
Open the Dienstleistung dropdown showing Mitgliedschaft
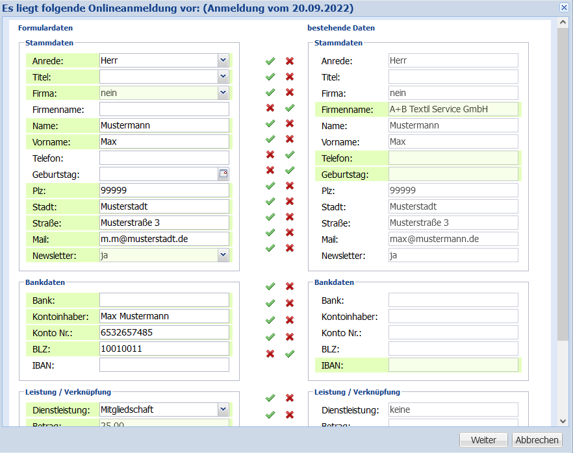coord(223,410)
